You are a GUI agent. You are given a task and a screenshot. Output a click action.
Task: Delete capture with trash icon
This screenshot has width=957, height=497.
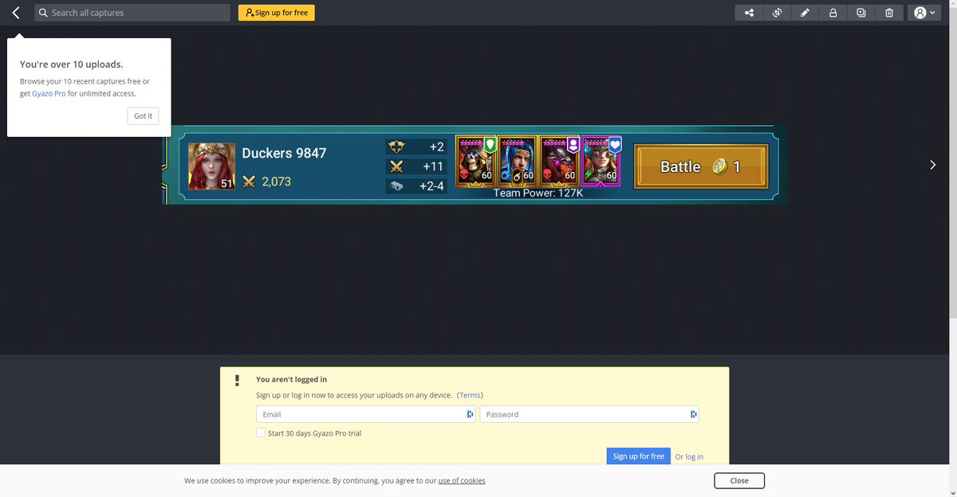(x=888, y=13)
